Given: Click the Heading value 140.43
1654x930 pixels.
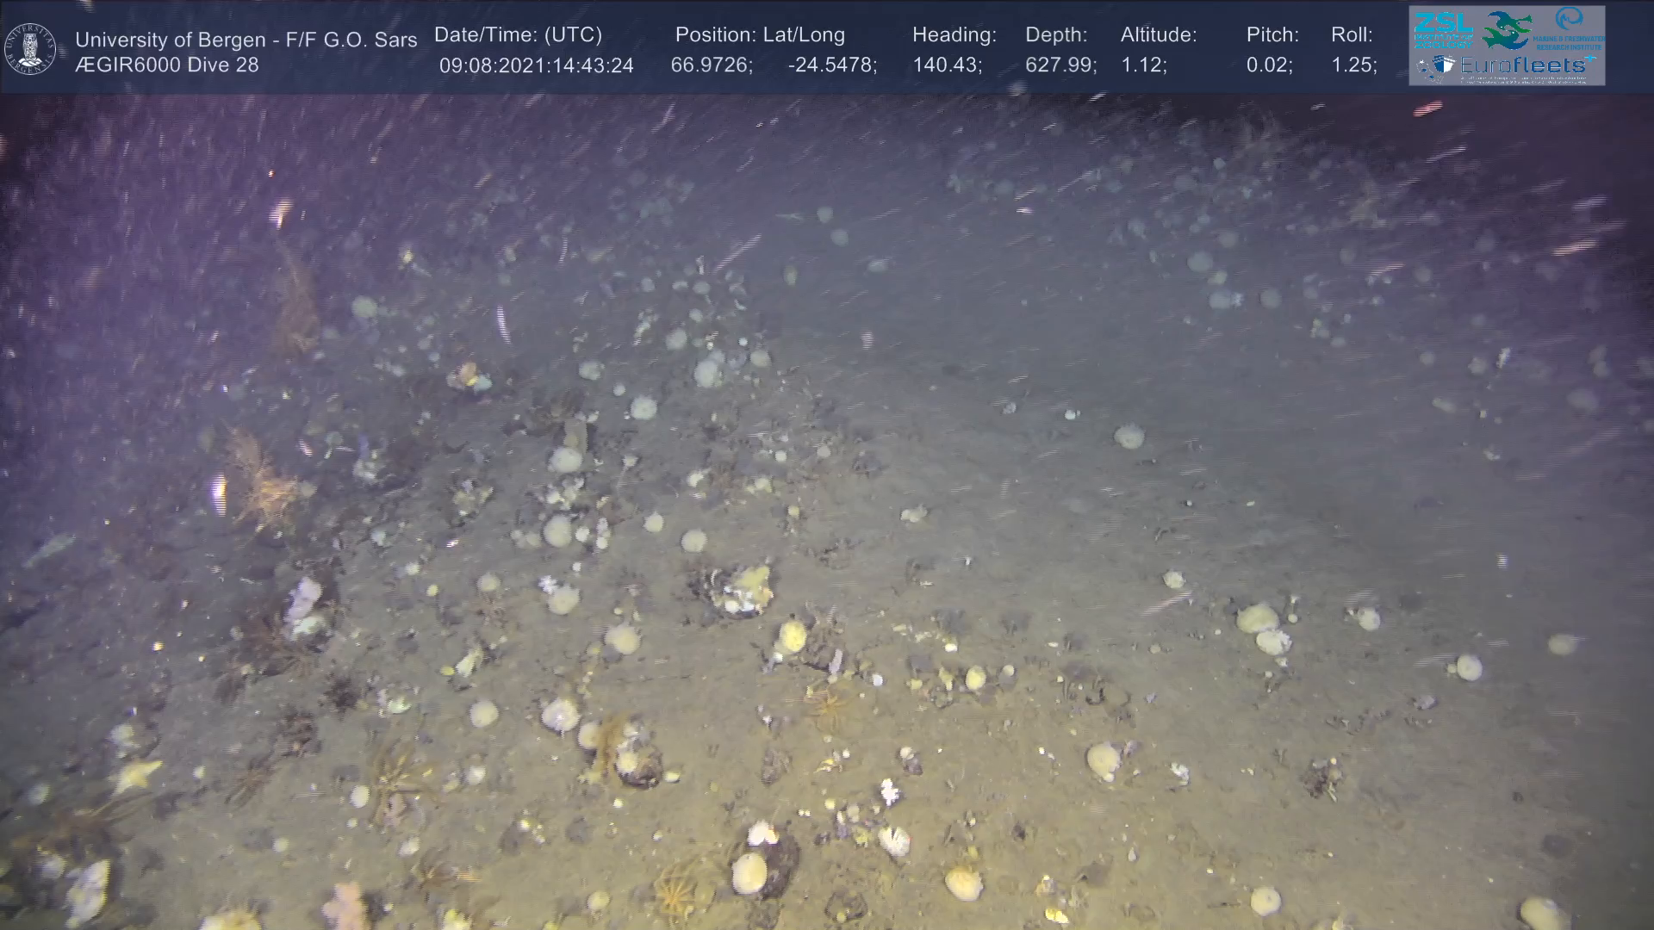Looking at the screenshot, I should coord(946,65).
